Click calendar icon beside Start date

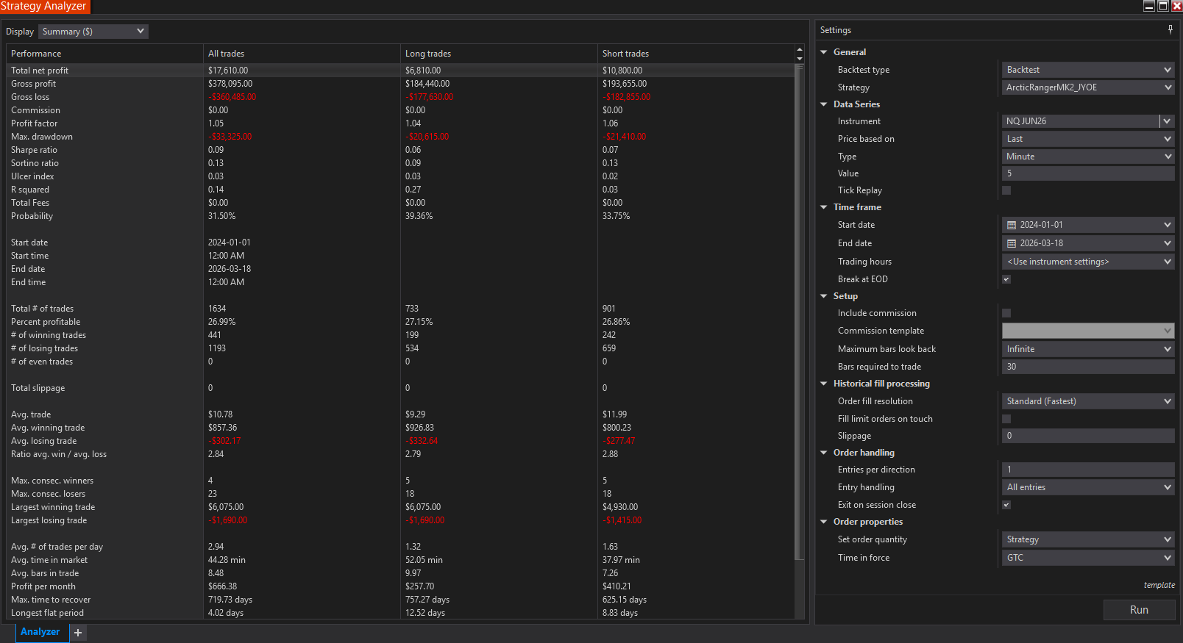pyautogui.click(x=1012, y=226)
